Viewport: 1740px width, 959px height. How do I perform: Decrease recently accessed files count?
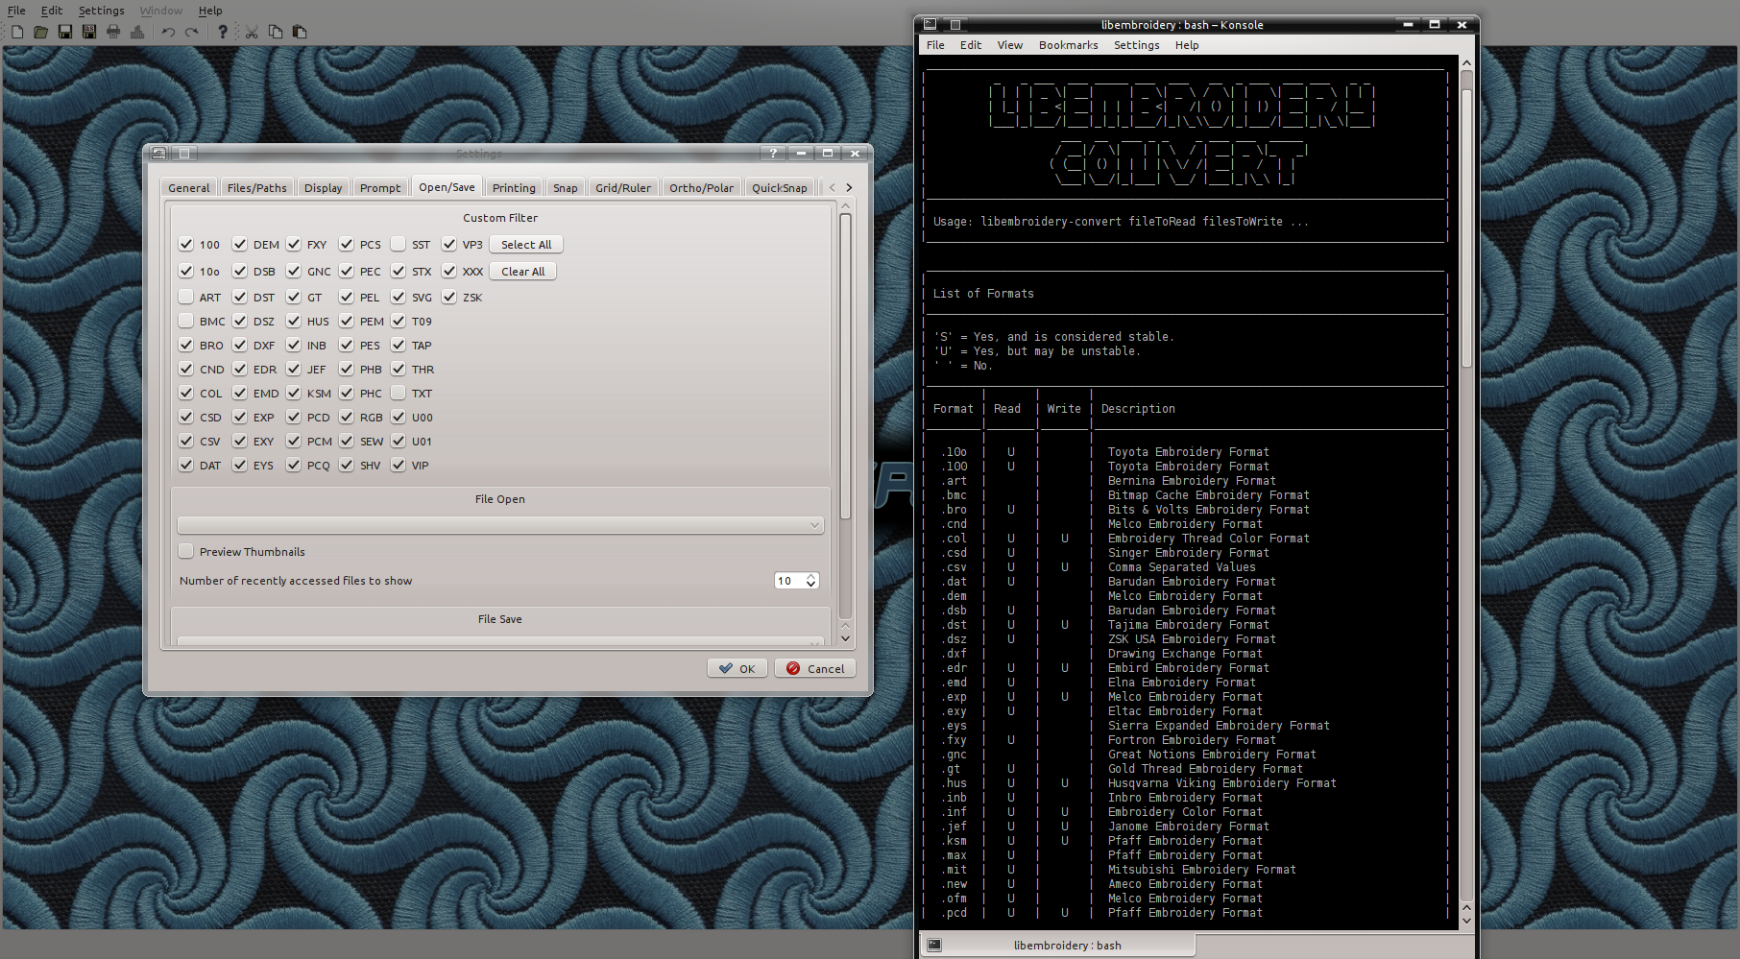[811, 585]
